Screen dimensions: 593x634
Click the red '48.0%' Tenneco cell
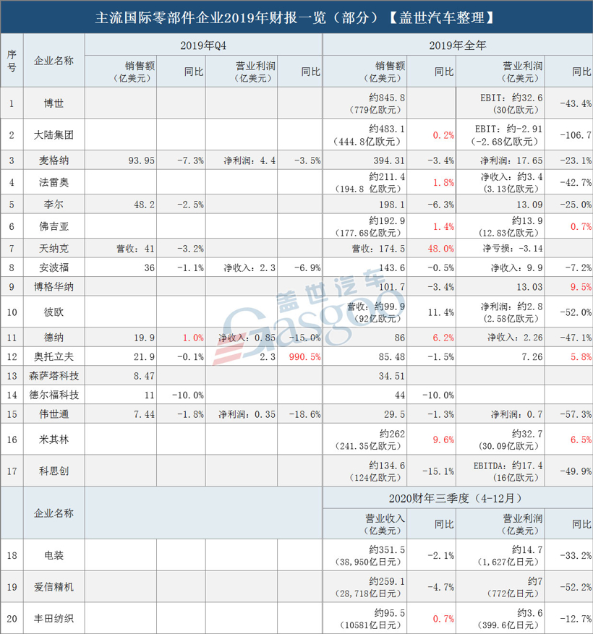(441, 249)
